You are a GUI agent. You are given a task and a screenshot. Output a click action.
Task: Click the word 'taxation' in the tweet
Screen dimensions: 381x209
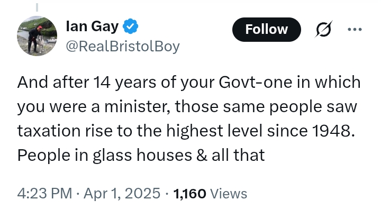pyautogui.click(x=49, y=131)
